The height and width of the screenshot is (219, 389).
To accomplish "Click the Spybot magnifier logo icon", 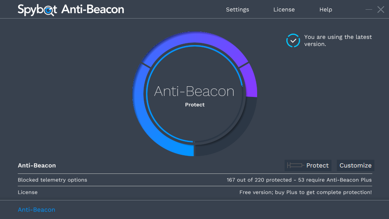I will 49,11.
